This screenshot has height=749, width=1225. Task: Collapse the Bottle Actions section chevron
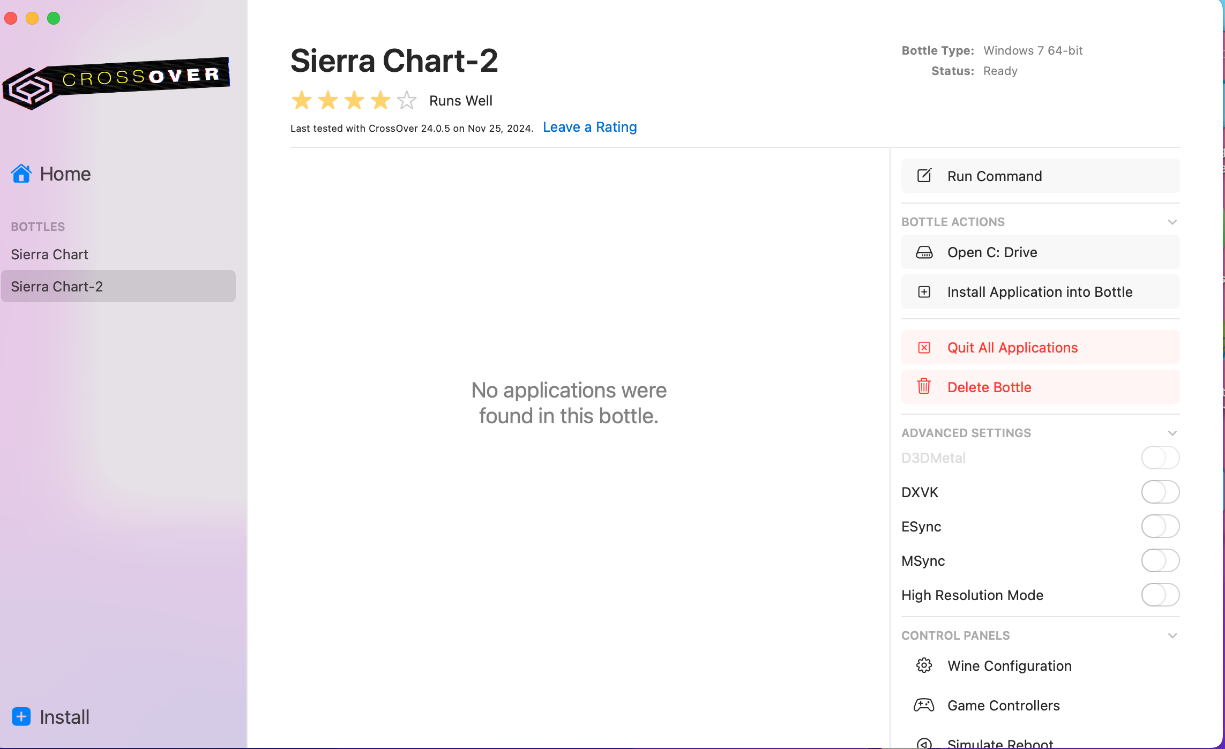click(x=1172, y=222)
